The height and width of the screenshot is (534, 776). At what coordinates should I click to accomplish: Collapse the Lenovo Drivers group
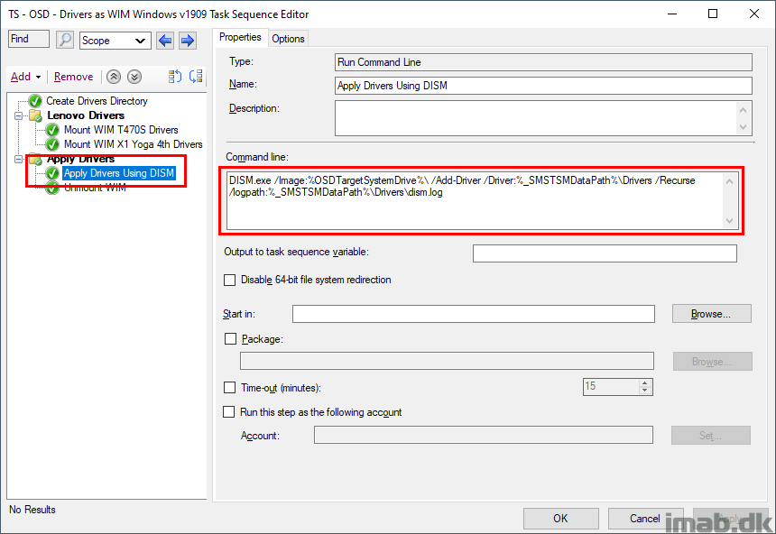click(18, 115)
